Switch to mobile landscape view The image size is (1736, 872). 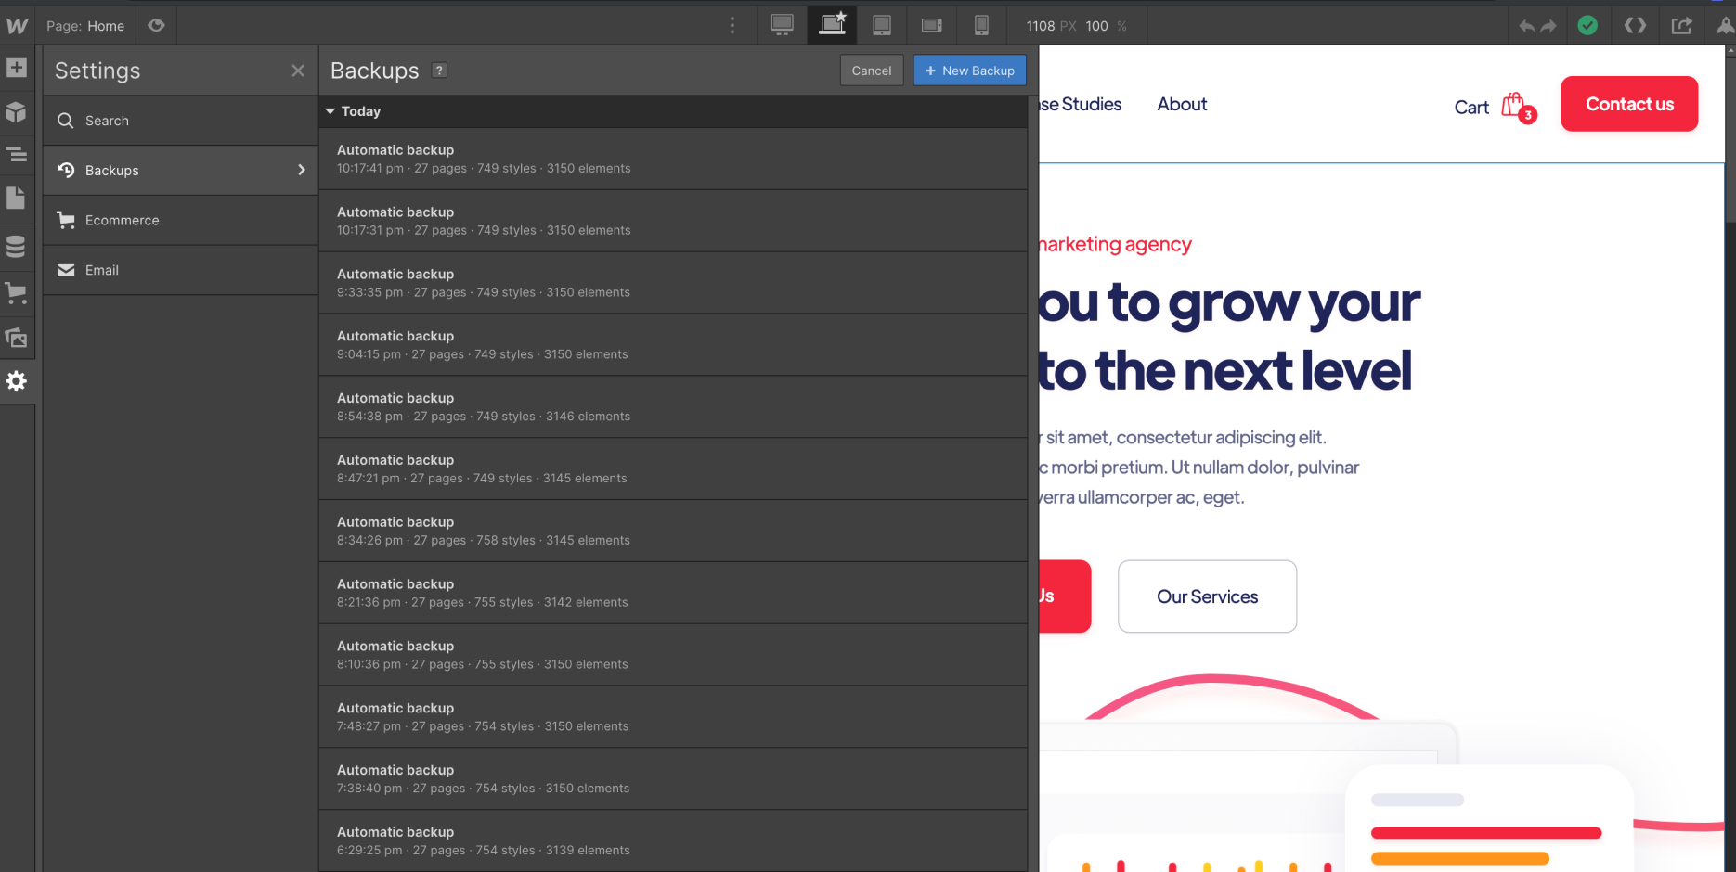tap(931, 25)
